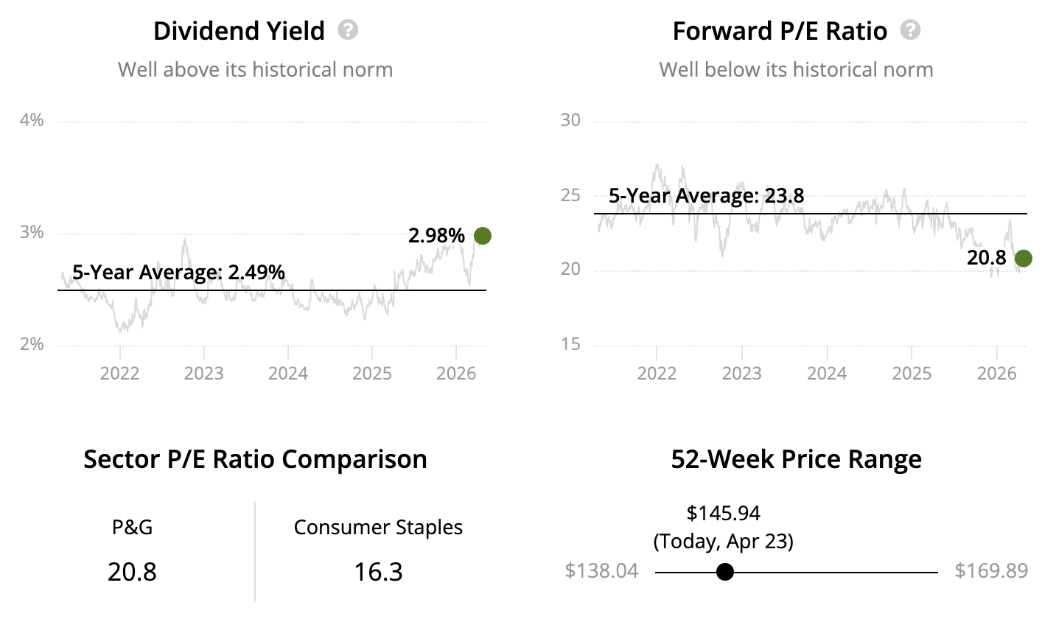Click the P&G 20.8 ratio value

pos(132,572)
